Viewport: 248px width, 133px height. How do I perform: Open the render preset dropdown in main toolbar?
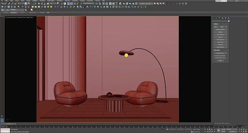(x=146, y=4)
